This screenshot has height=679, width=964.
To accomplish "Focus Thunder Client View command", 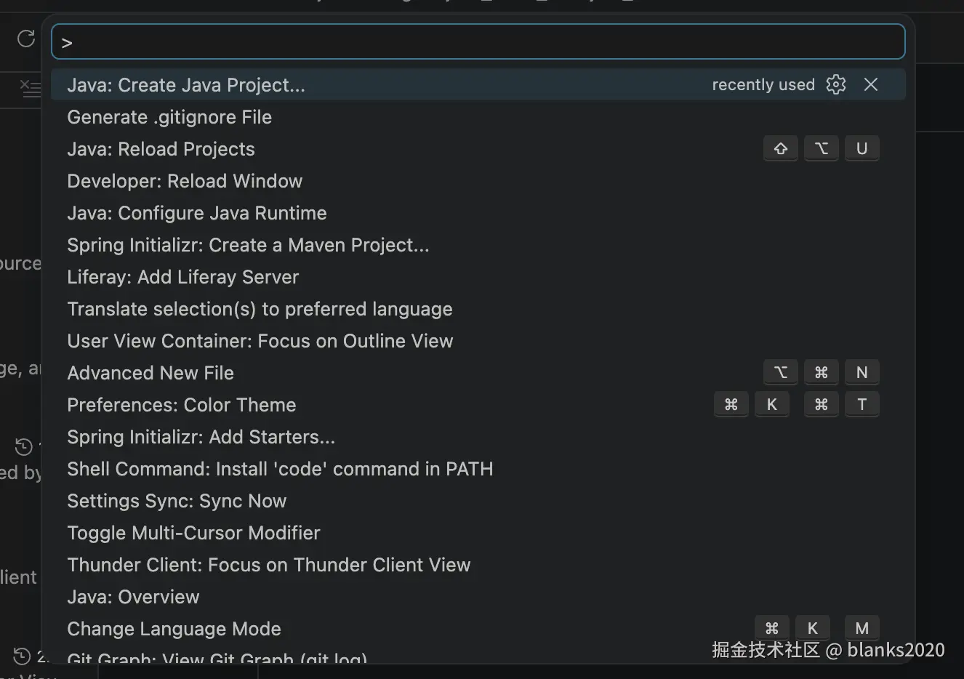I will 268,565.
